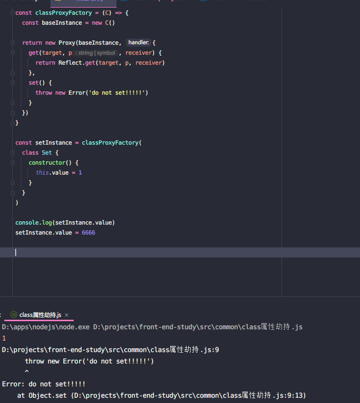
Task: Open the class属性劫持.js:9 error location link
Action: click(110, 350)
